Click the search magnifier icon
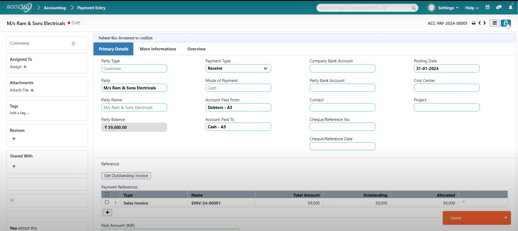 tap(413, 8)
